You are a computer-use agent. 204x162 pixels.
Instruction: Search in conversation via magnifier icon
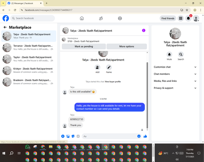[x=181, y=55]
